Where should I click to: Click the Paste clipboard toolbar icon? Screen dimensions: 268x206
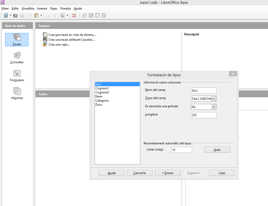36,15
